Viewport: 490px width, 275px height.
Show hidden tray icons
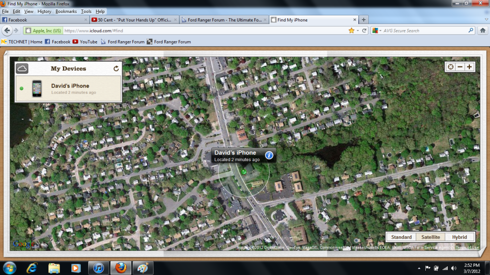pos(419,268)
